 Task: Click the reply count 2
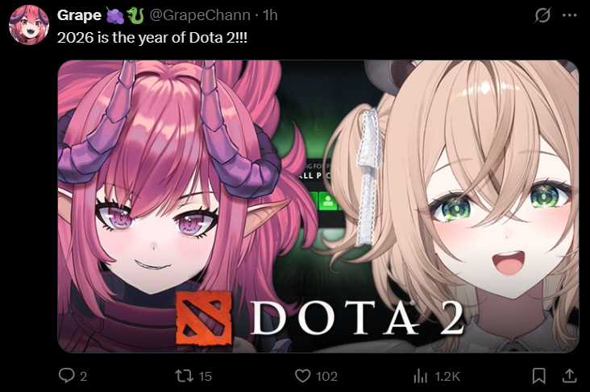click(84, 376)
